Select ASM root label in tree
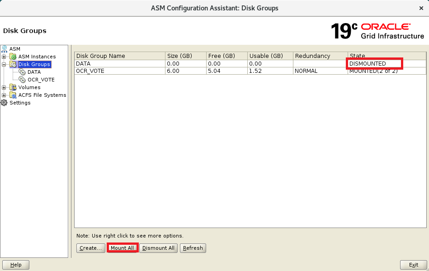Screen dimensions: 429x271 15,49
